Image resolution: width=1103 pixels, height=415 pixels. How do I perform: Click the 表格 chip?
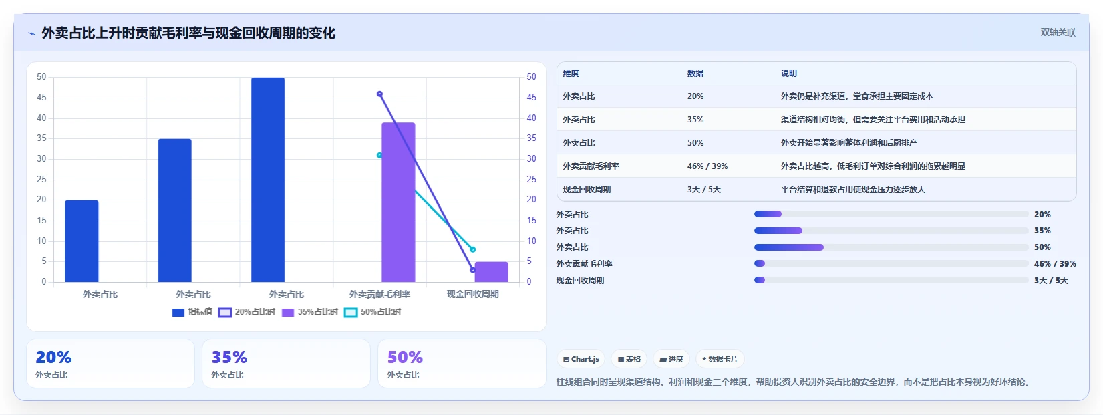point(629,359)
